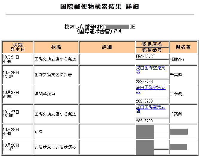The width and height of the screenshot is (200, 158).
Task: Open 成田国際空港支店 link in the 通関手続中 row
Action: (x=151, y=89)
